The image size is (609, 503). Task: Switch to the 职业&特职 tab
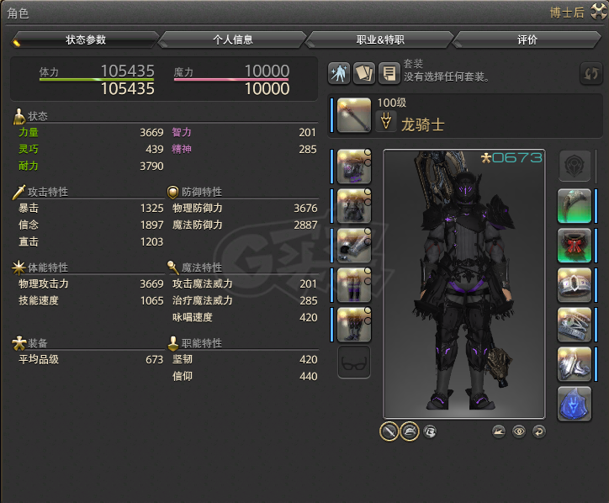pos(380,40)
